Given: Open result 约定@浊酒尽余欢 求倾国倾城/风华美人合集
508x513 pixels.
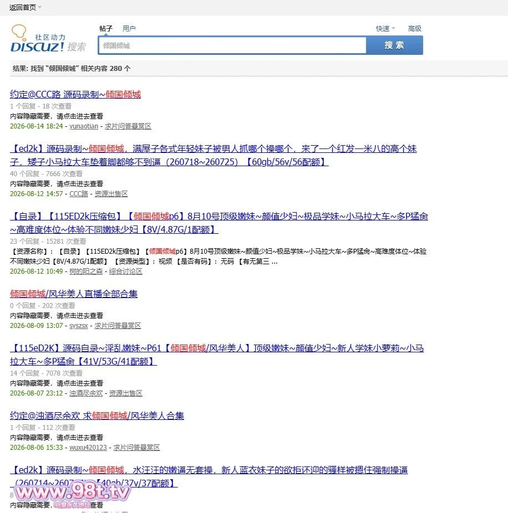Looking at the screenshot, I should [97, 416].
